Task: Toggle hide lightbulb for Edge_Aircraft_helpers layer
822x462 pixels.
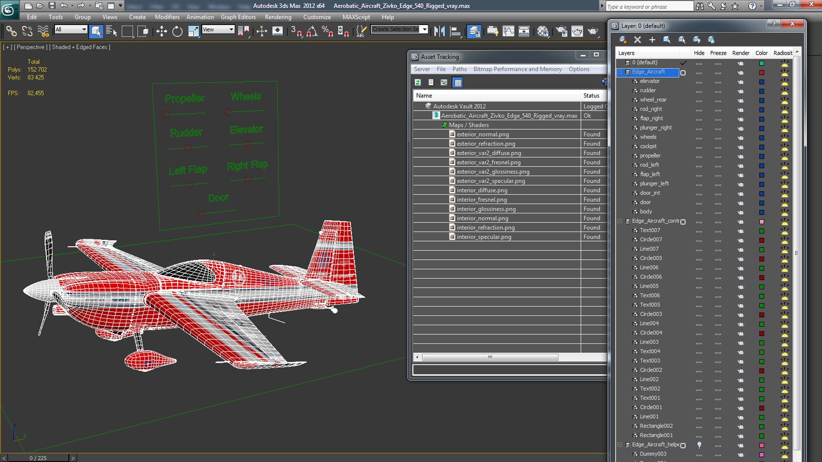Action: 699,445
